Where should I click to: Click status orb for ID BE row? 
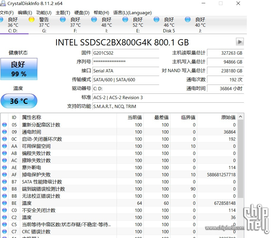pos(4,203)
